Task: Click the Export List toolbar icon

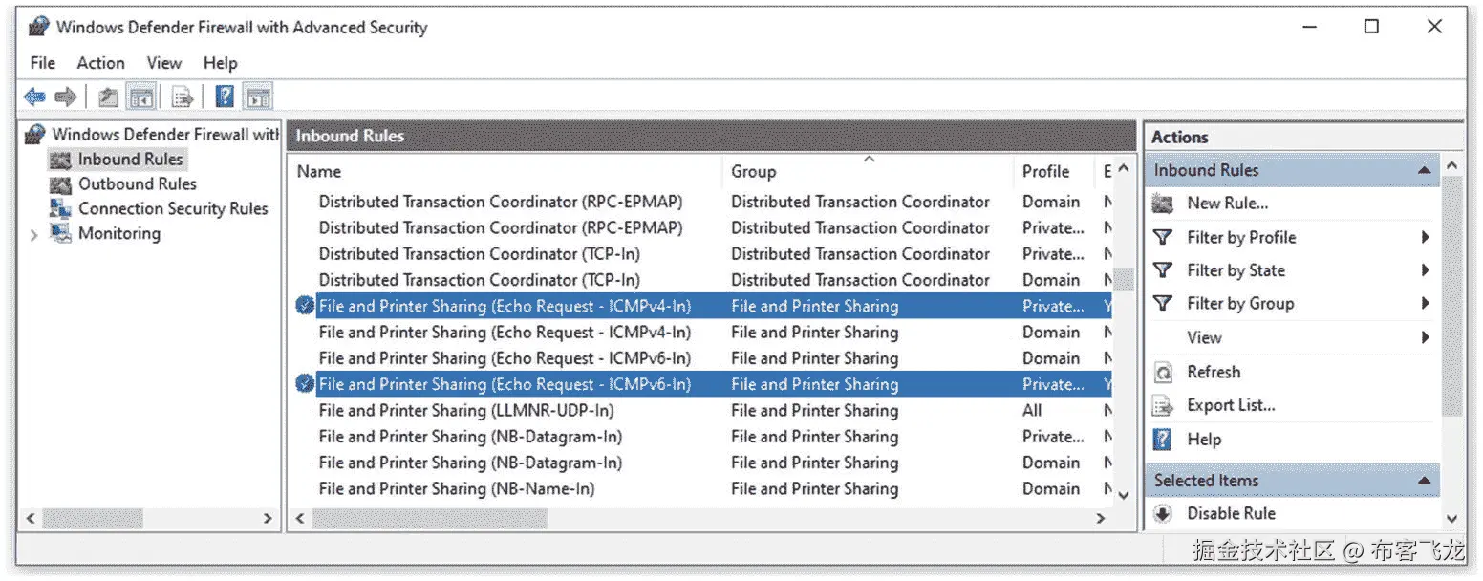Action: coord(183,97)
